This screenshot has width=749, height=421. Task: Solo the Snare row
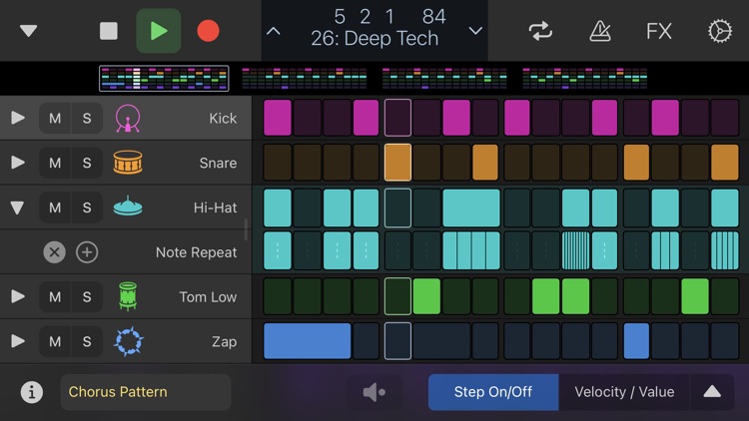(x=87, y=163)
